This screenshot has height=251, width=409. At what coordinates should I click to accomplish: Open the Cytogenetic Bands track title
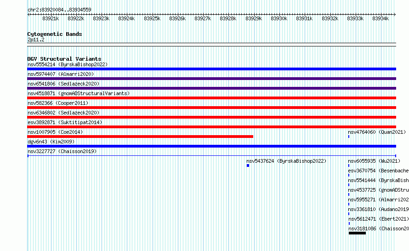coord(55,34)
